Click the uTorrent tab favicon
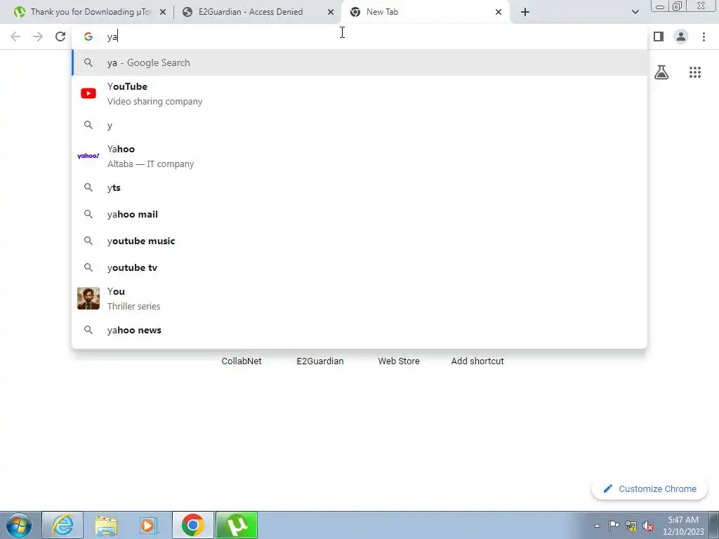The height and width of the screenshot is (539, 719). click(19, 12)
